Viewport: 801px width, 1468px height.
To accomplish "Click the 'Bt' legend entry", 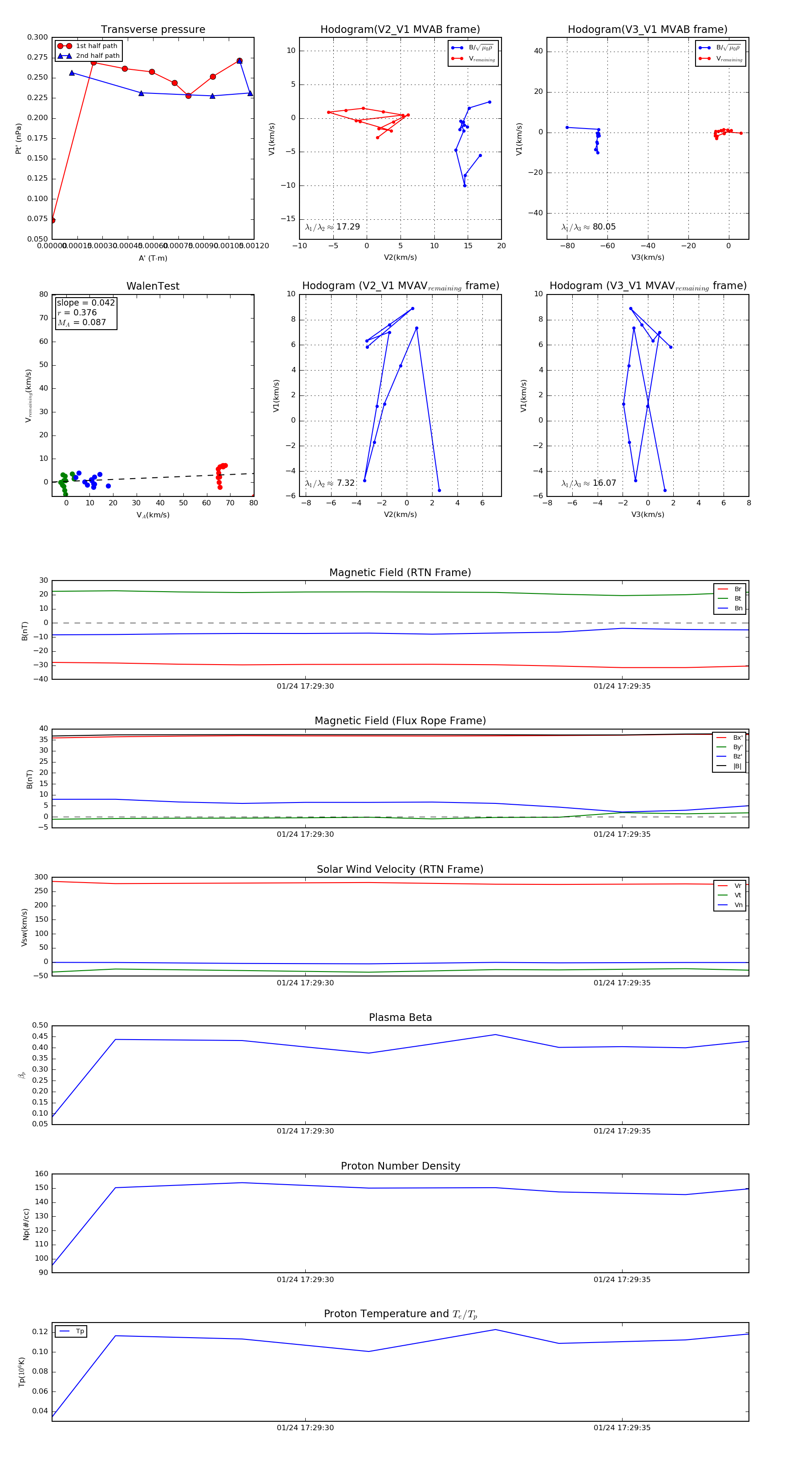I will [x=730, y=598].
